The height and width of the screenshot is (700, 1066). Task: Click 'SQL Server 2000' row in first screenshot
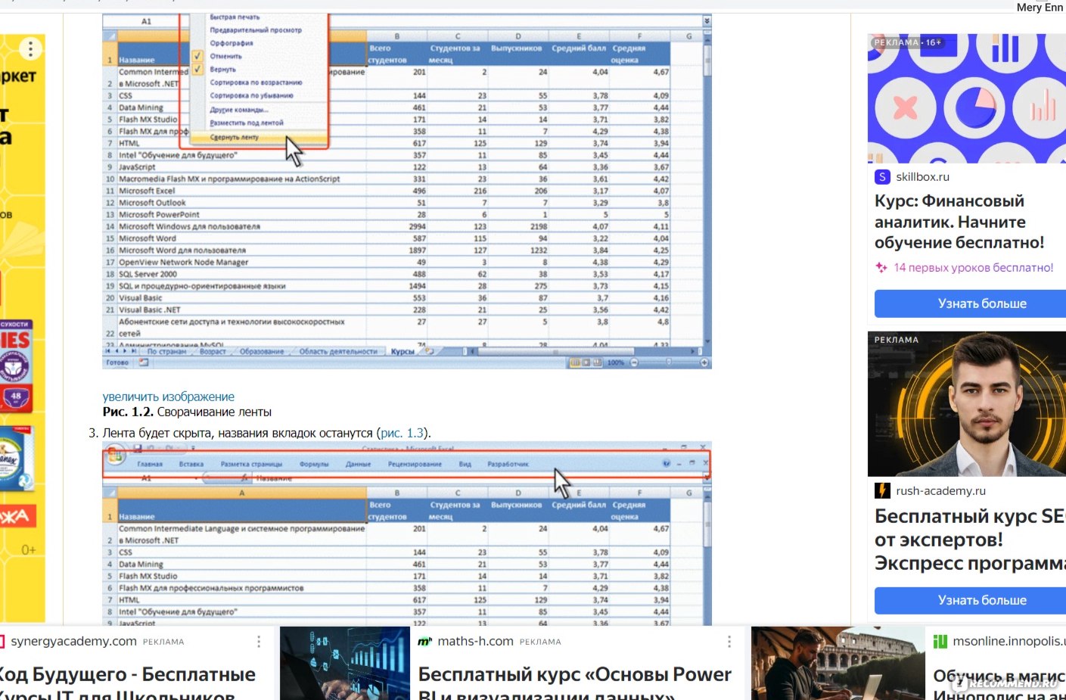pos(387,274)
